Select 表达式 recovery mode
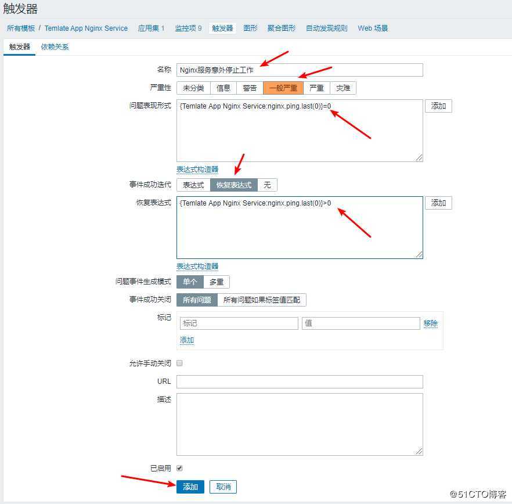This screenshot has height=504, width=512. pos(193,185)
